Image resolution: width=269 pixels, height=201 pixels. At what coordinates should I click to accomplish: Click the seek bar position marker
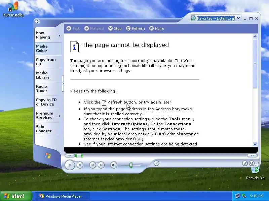pos(79,156)
